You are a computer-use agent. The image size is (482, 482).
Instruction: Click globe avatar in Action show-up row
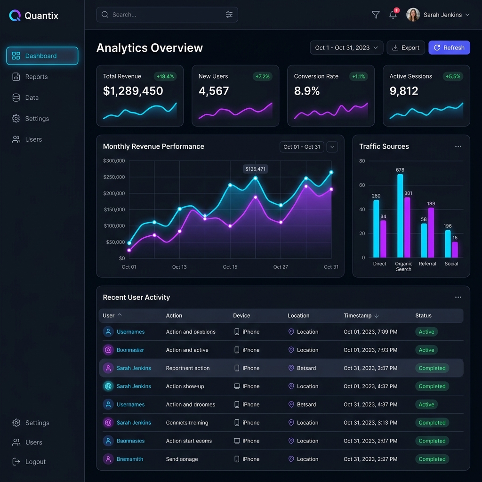[x=108, y=386]
